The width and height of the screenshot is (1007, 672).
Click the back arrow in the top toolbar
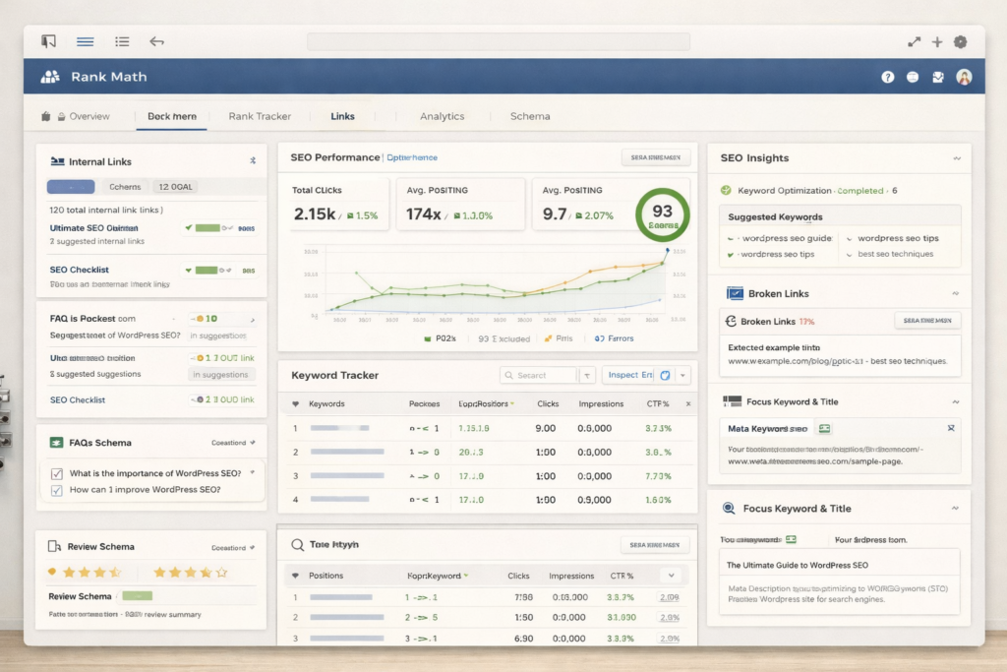pos(156,41)
